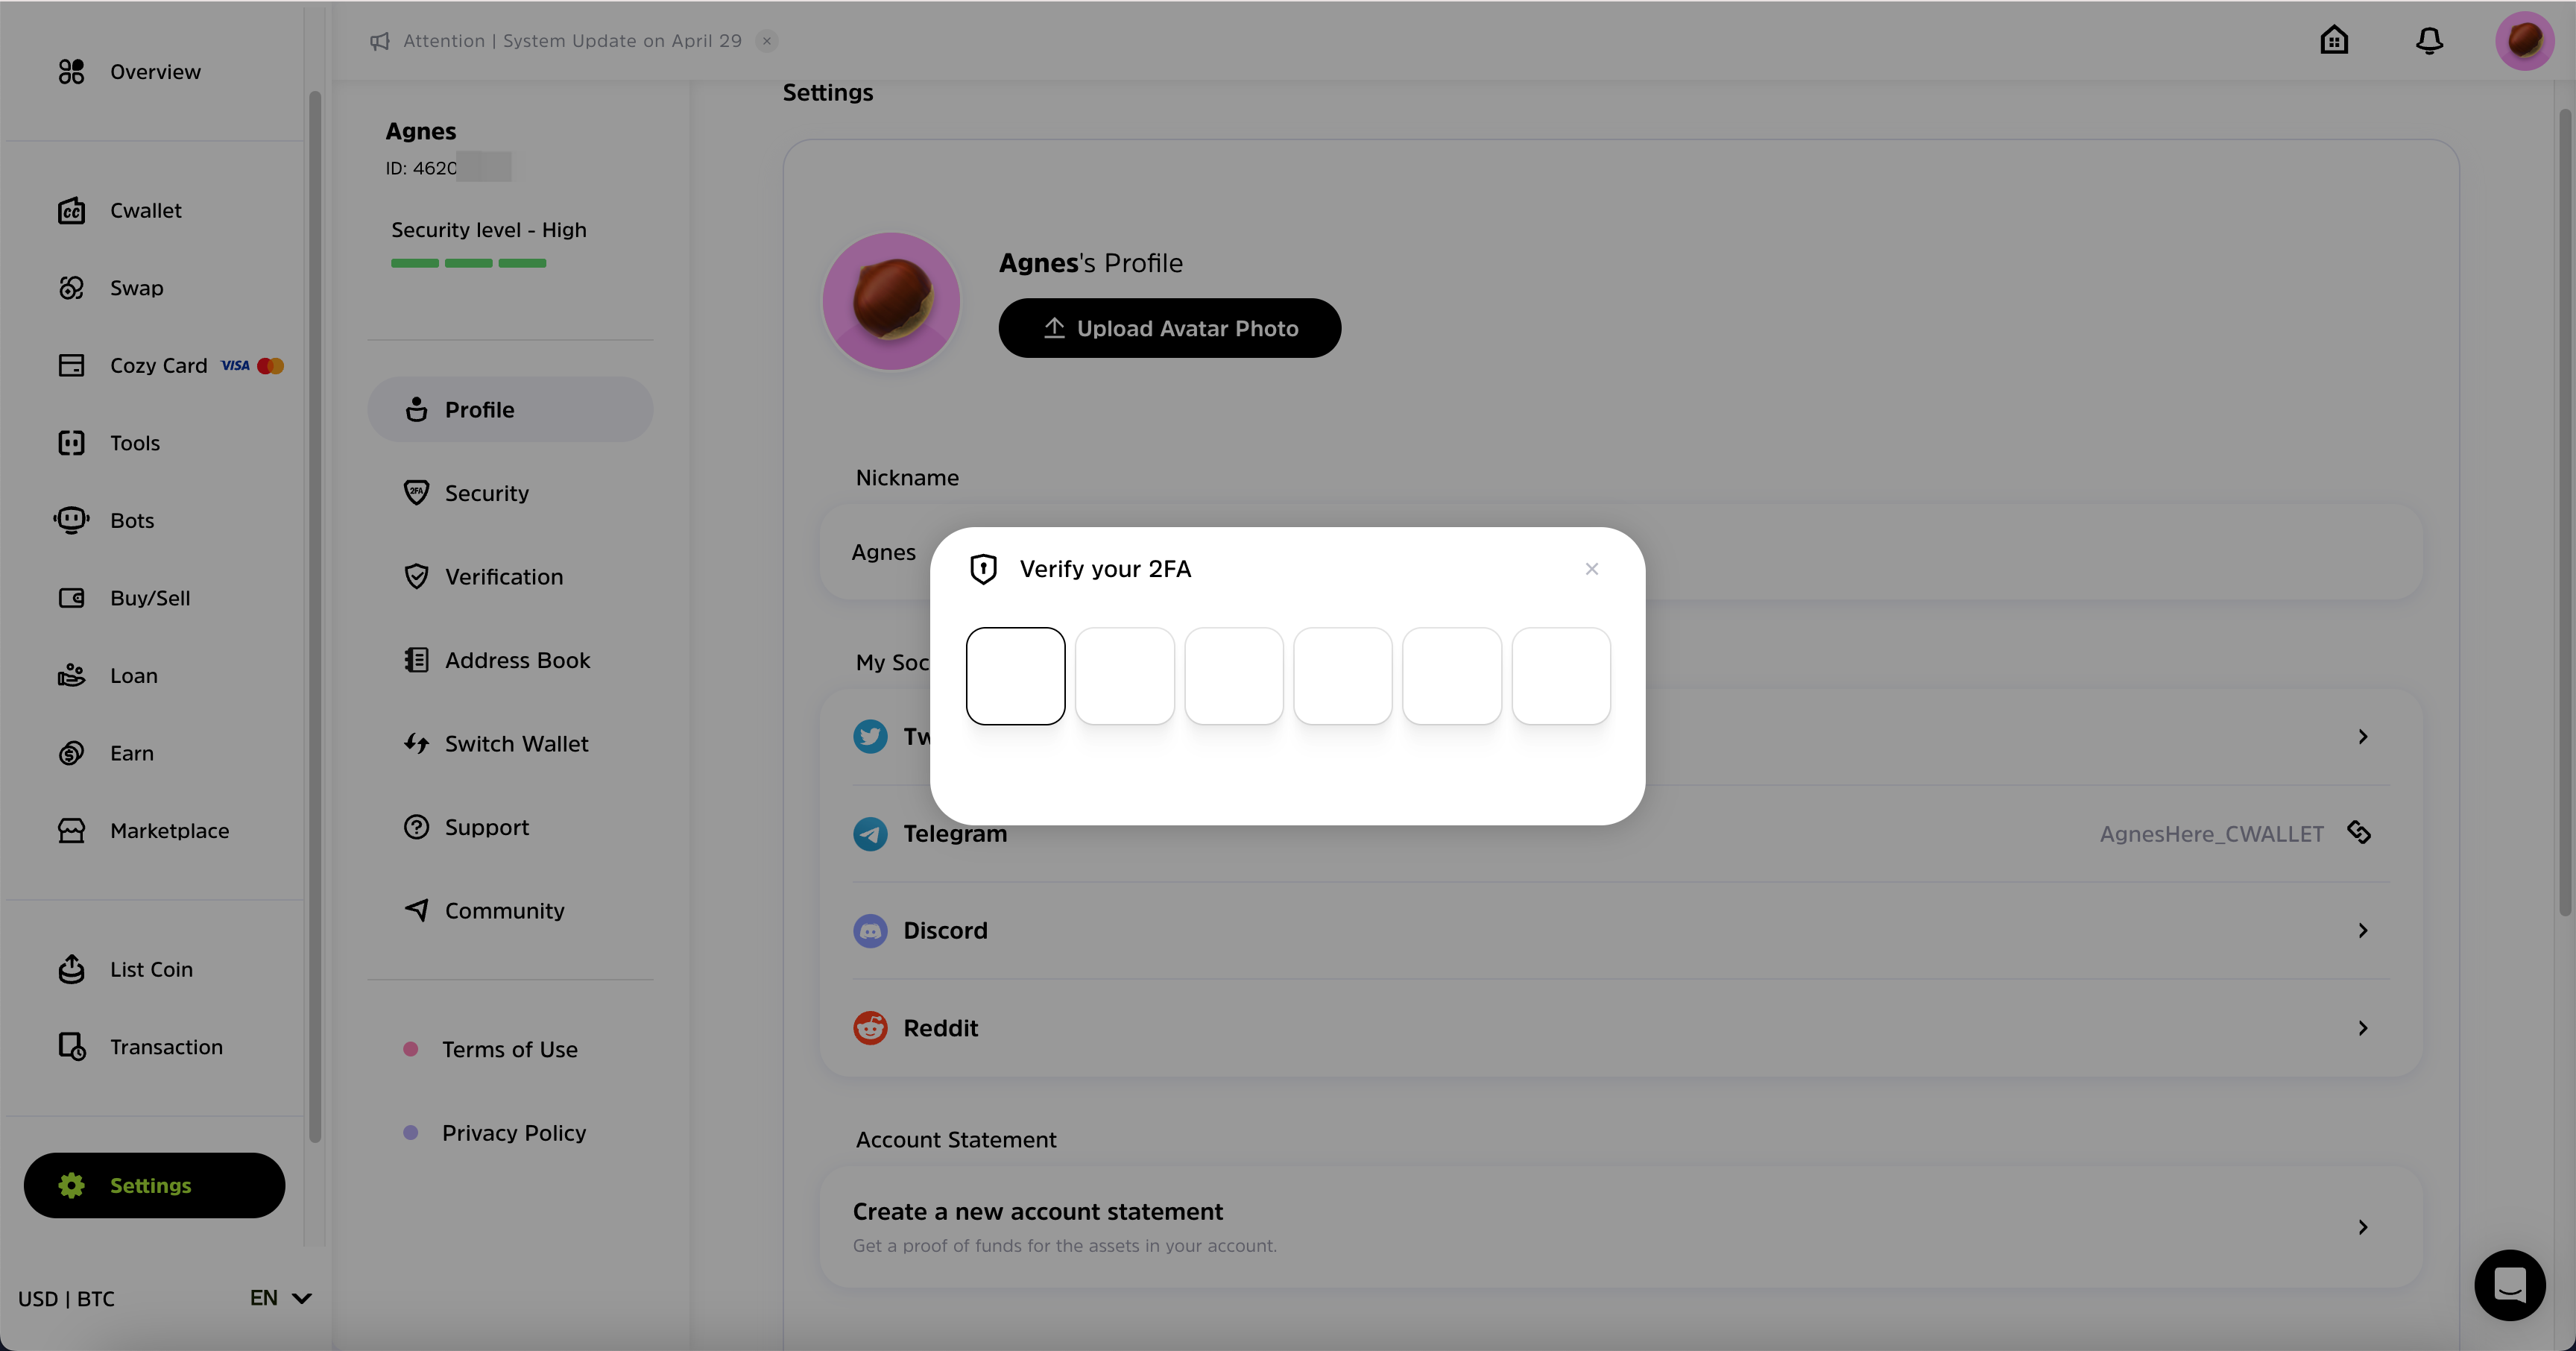Open the account statement chevron
This screenshot has width=2576, height=1351.
click(2362, 1226)
